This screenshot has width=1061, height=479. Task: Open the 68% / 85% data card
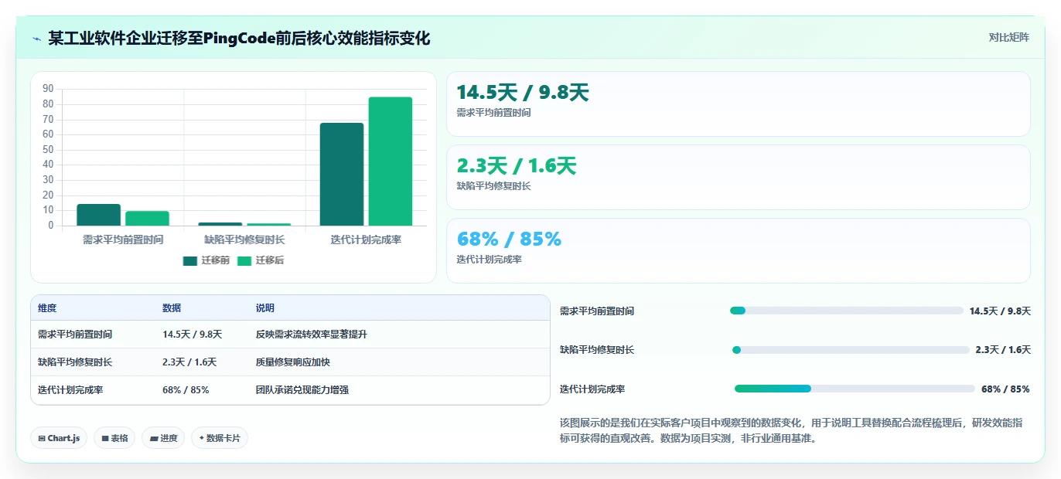pyautogui.click(x=739, y=251)
